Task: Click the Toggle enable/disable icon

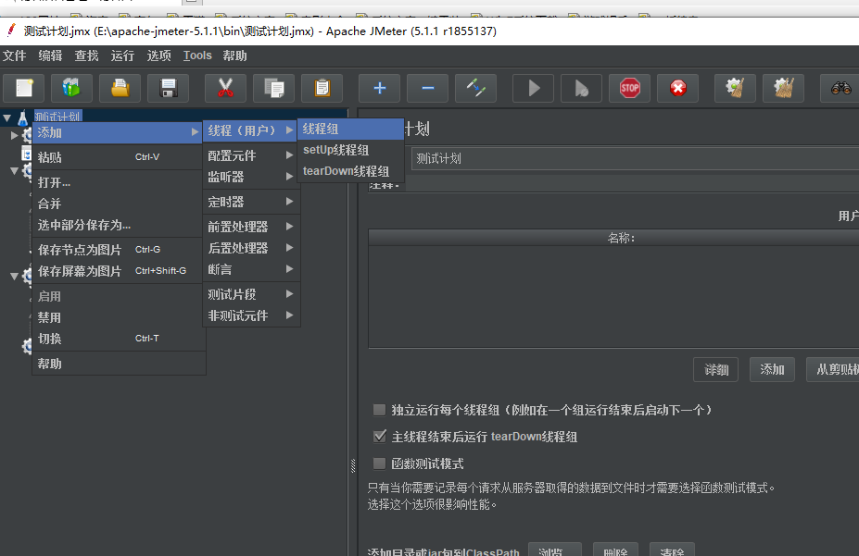Action: pos(476,88)
